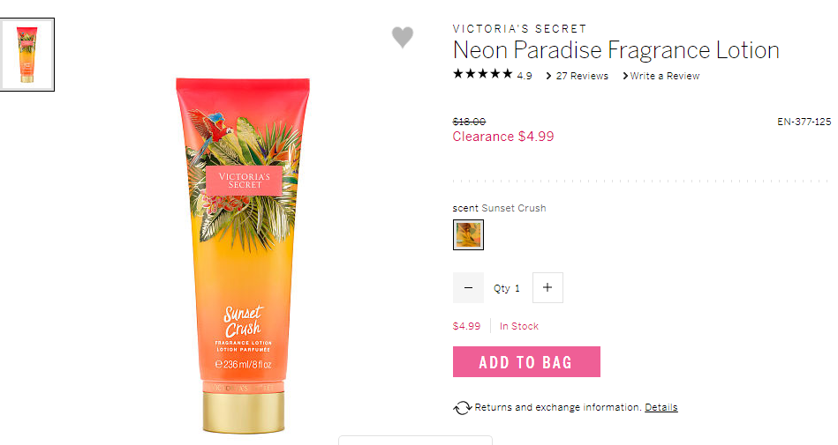The height and width of the screenshot is (445, 838).
Task: Click the large lotion product image
Action: pos(243,255)
